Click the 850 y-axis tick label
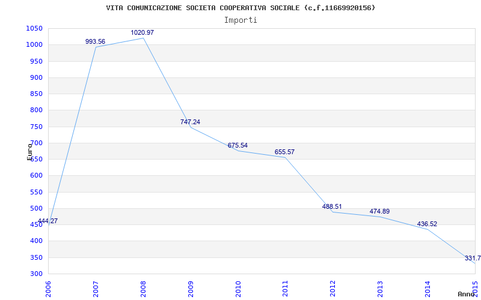481x300 pixels. (36, 94)
